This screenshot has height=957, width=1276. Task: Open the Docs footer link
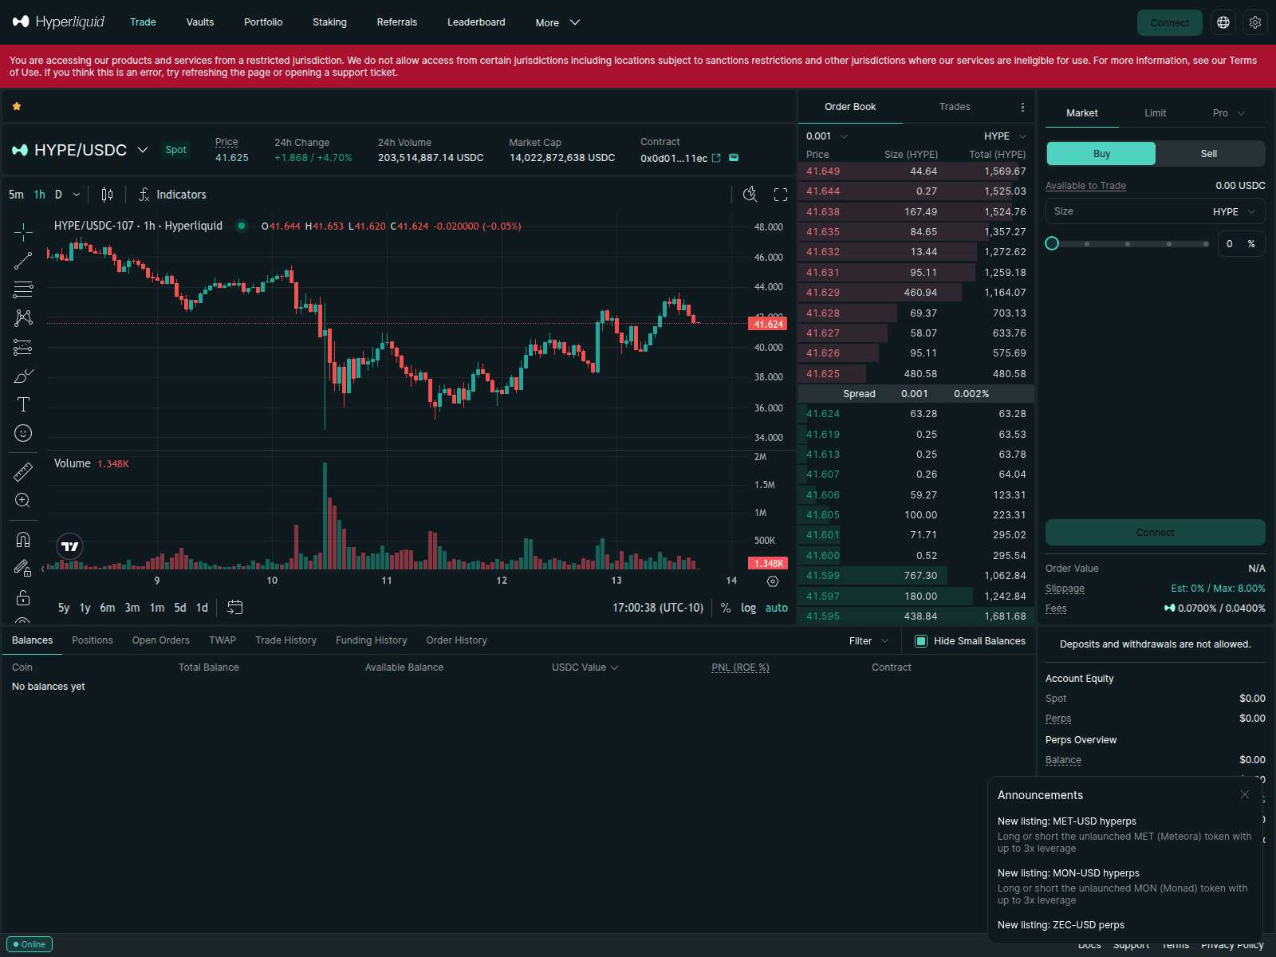click(1089, 945)
